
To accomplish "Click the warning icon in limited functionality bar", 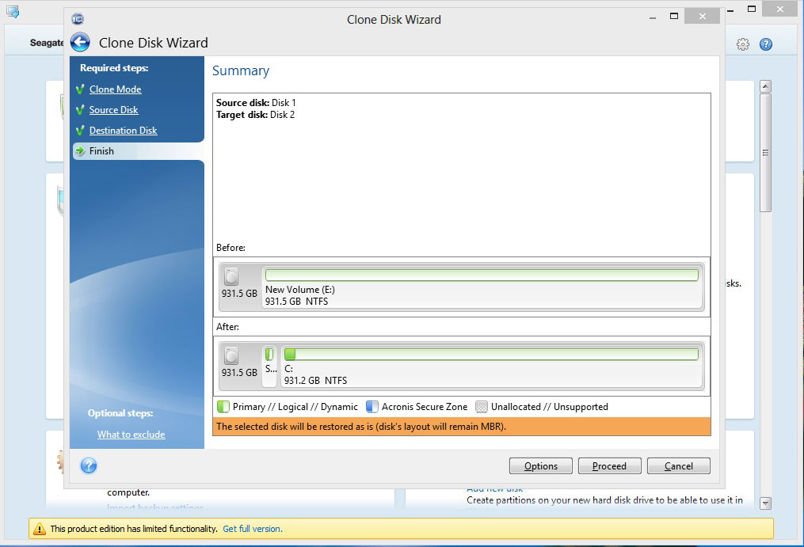I will pos(39,529).
